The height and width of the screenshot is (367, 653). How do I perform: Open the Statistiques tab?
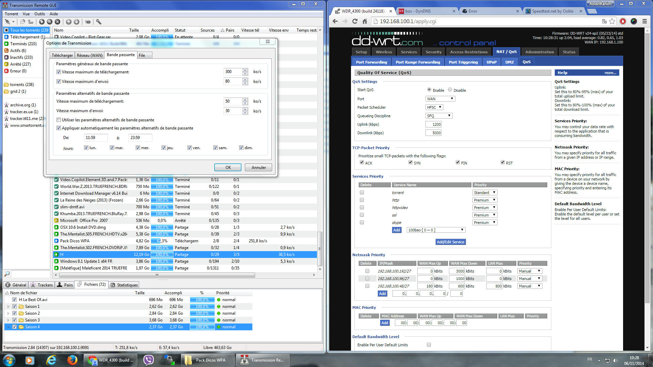pyautogui.click(x=124, y=285)
